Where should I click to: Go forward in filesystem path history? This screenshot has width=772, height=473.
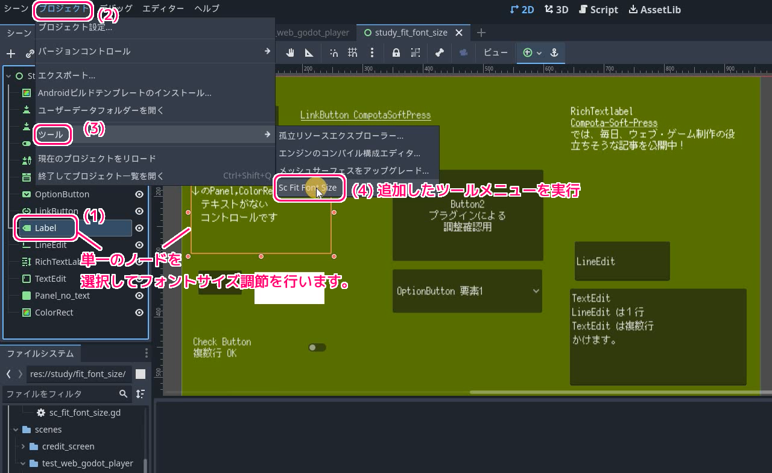(21, 374)
